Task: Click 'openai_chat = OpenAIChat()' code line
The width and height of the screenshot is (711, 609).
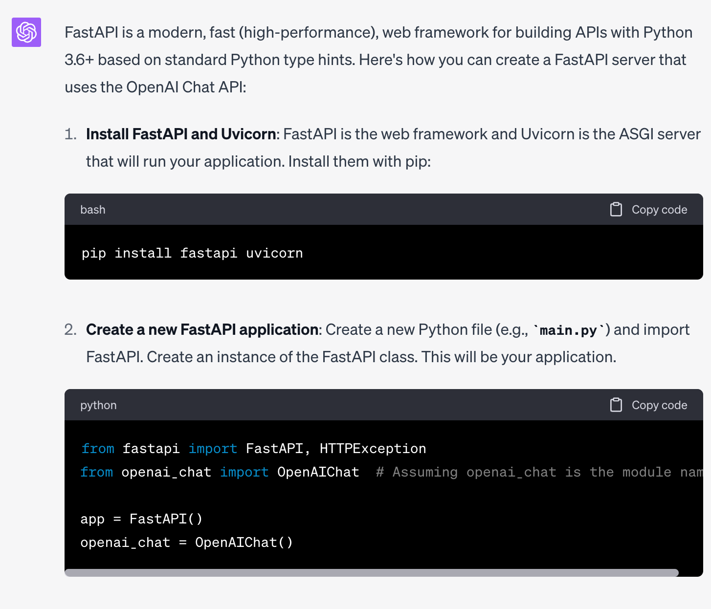Action: tap(186, 542)
